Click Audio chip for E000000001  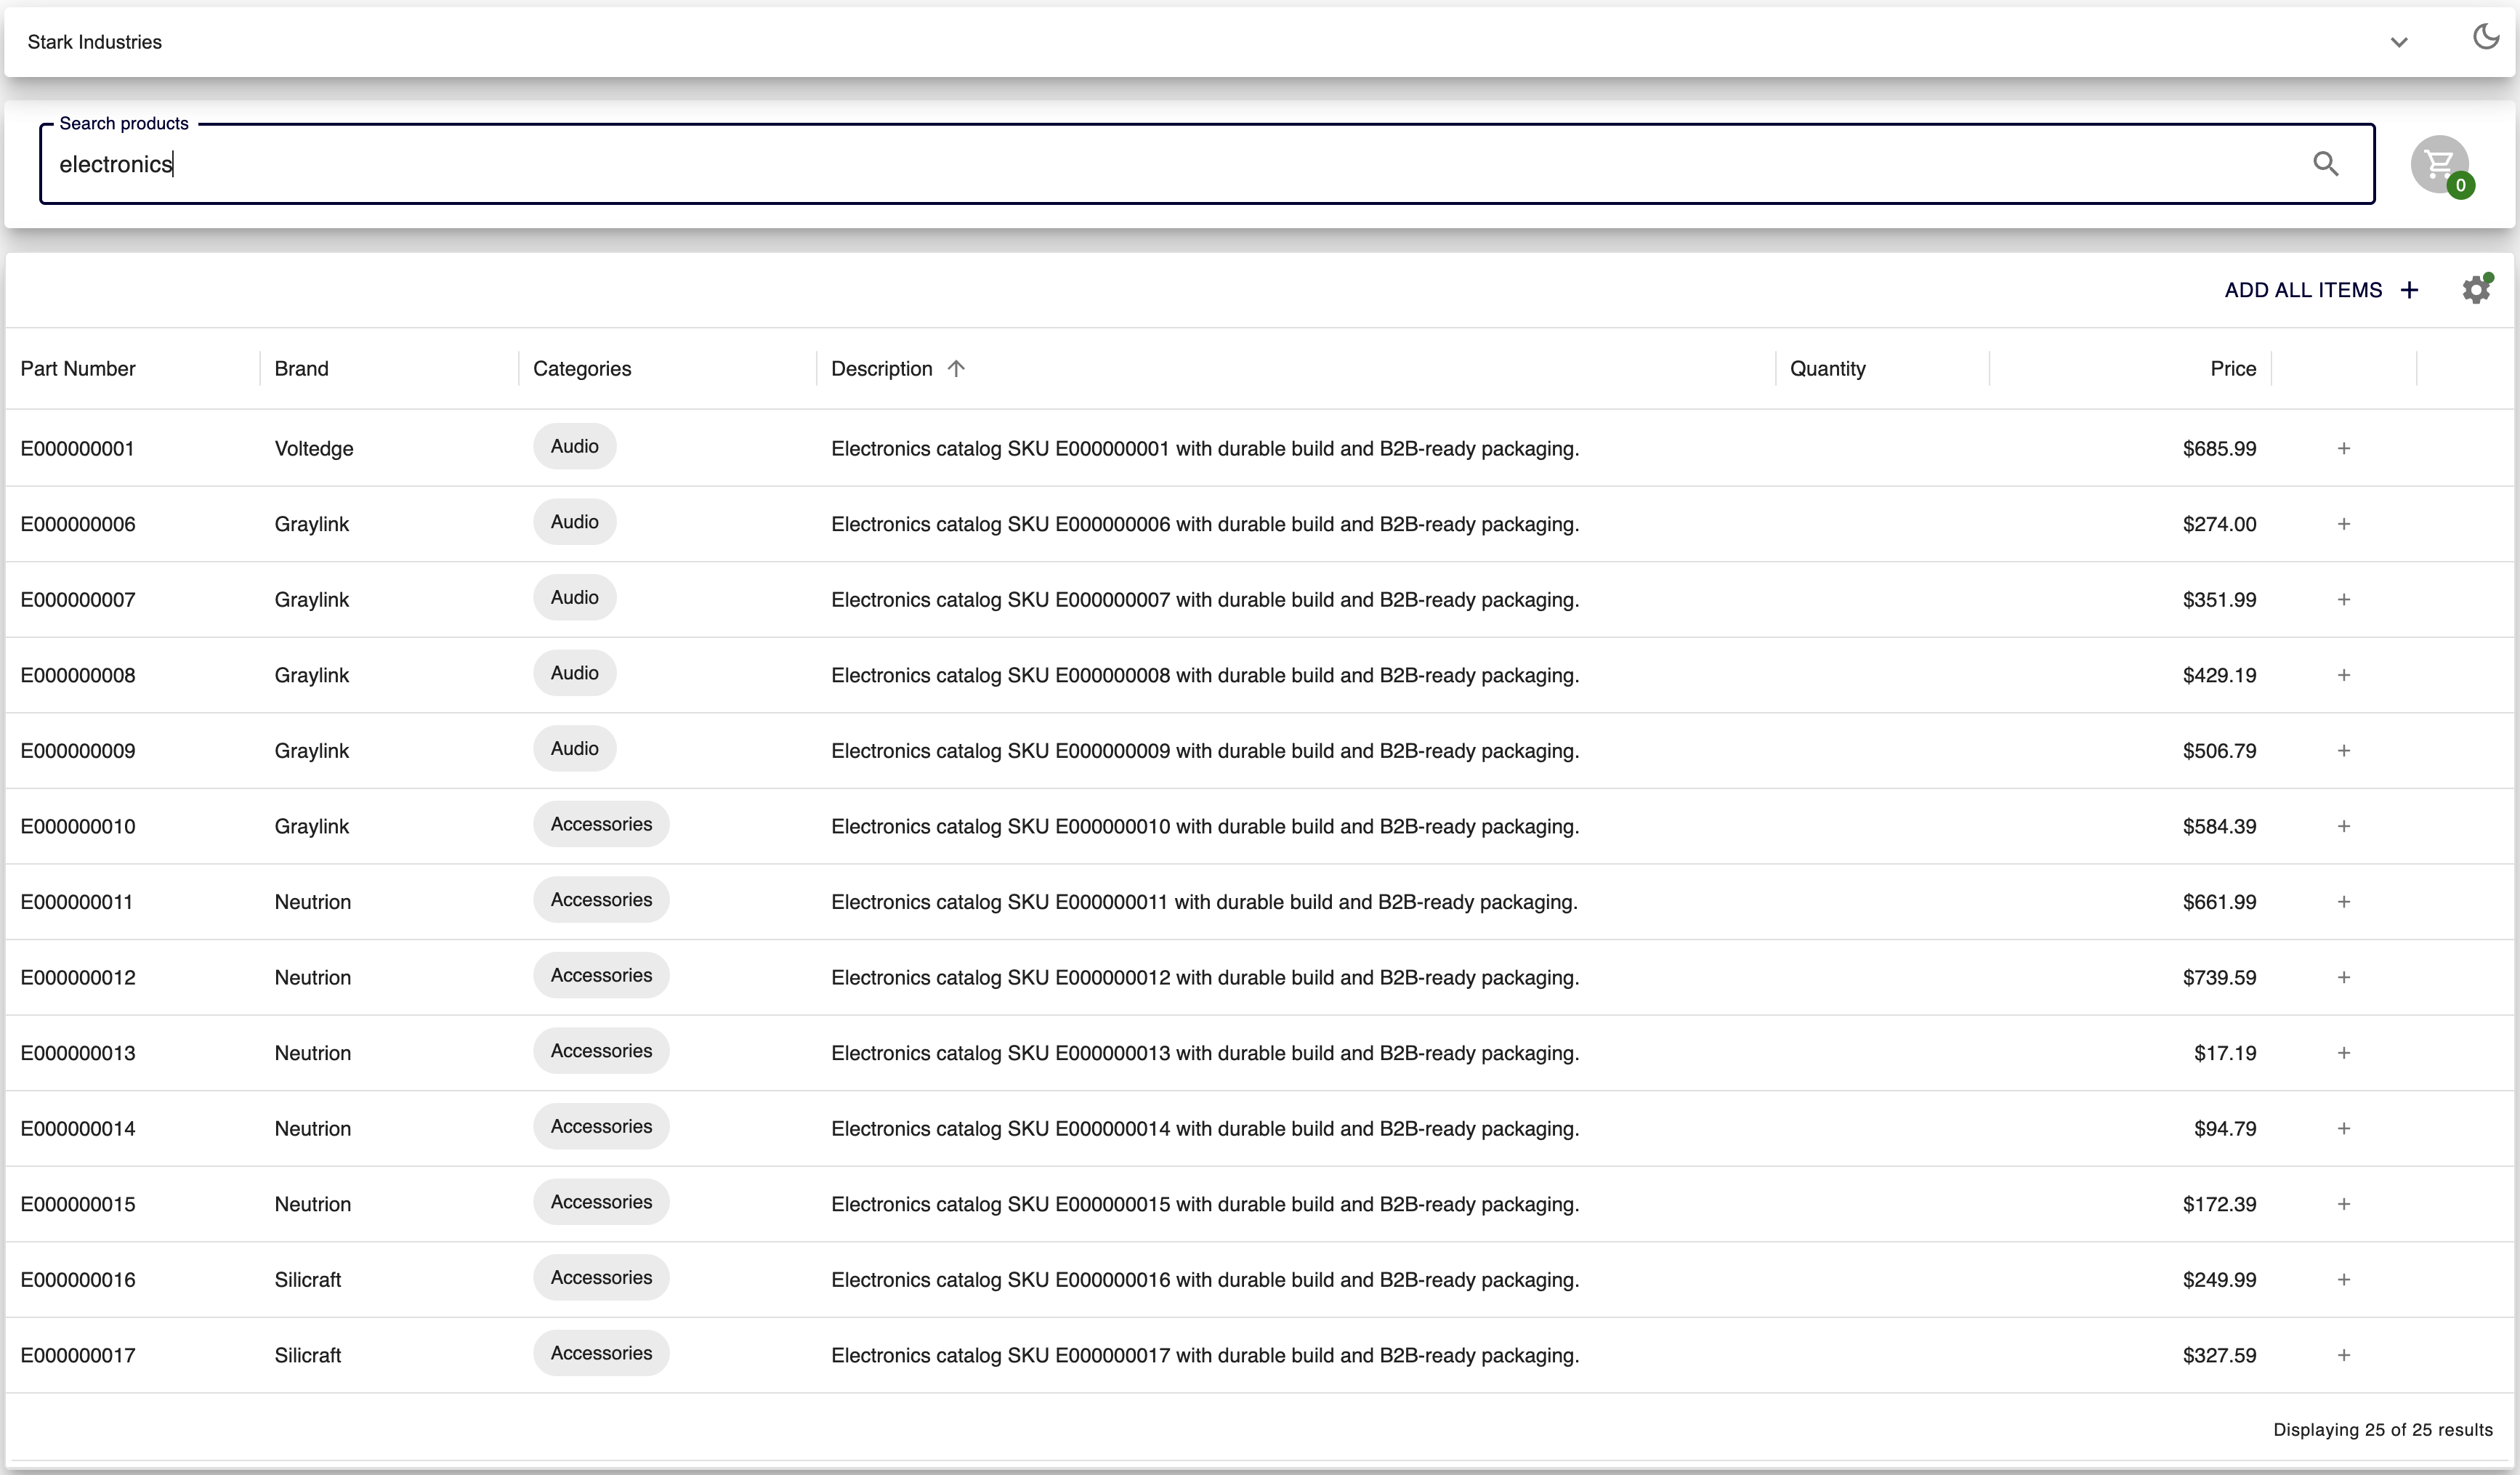(575, 446)
